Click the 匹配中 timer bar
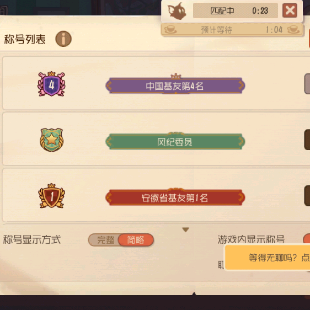Image resolution: width=310 pixels, height=310 pixels. tap(236, 10)
